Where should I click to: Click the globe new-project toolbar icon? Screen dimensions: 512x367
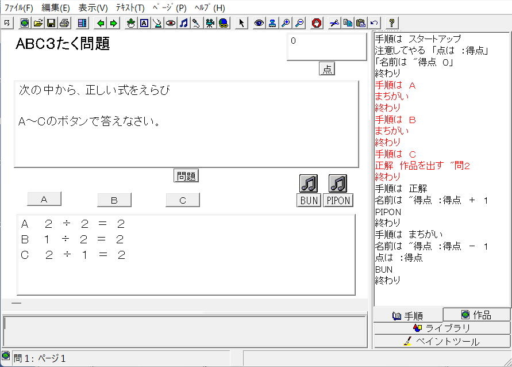click(25, 23)
